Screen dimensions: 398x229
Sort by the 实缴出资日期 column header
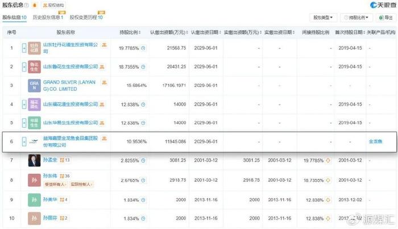280,32
